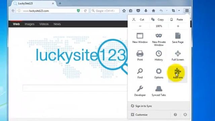The image size is (215, 121).
Task: Bookmark this page with star icon
Action: [x=124, y=11]
